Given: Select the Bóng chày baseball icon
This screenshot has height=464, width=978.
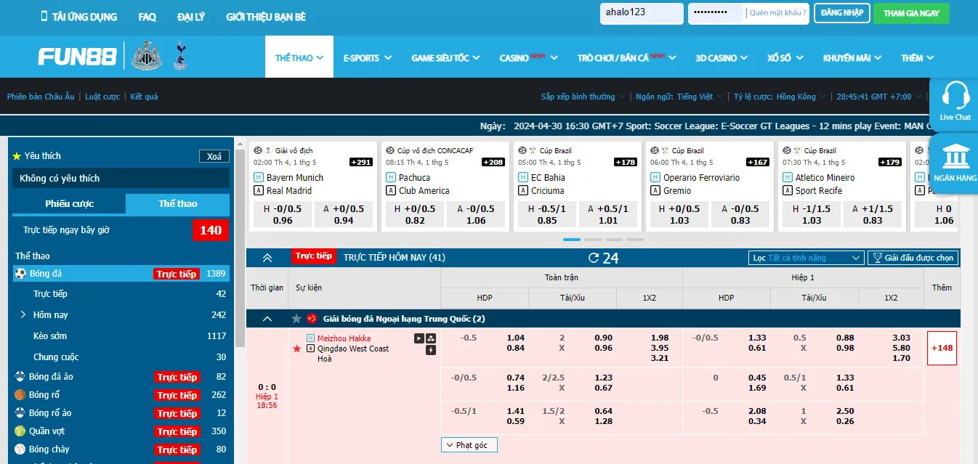Looking at the screenshot, I should [20, 449].
